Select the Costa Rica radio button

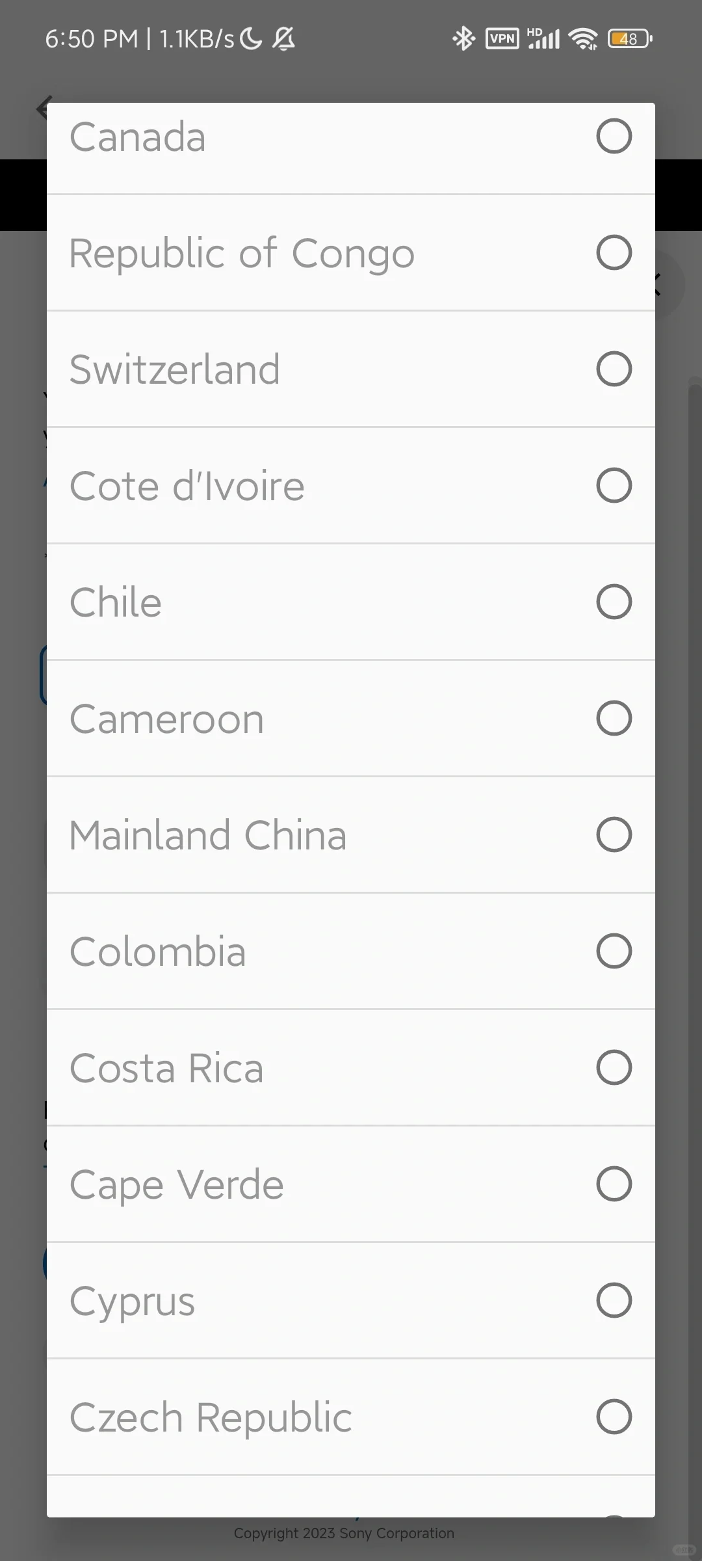pos(614,1068)
